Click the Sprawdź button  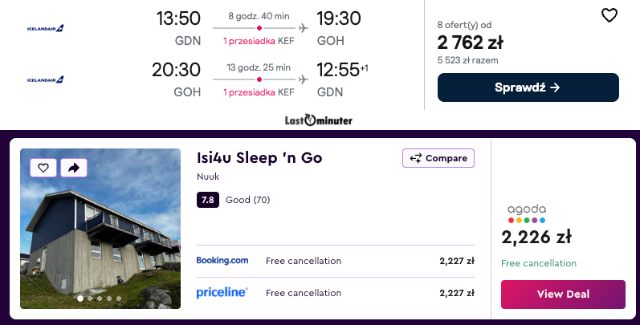528,87
